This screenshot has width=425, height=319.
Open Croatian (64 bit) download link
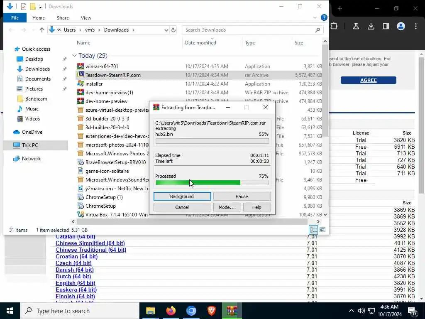[x=76, y=257]
